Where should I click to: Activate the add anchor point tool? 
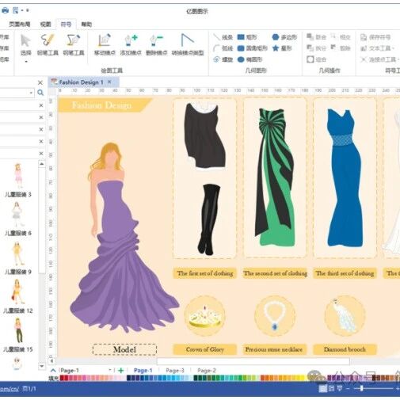131,44
